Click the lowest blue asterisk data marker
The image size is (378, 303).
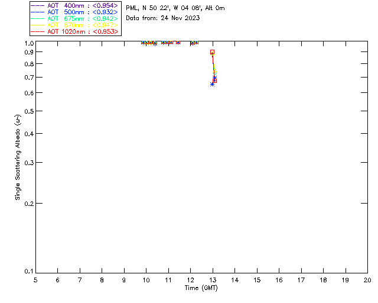(x=212, y=84)
